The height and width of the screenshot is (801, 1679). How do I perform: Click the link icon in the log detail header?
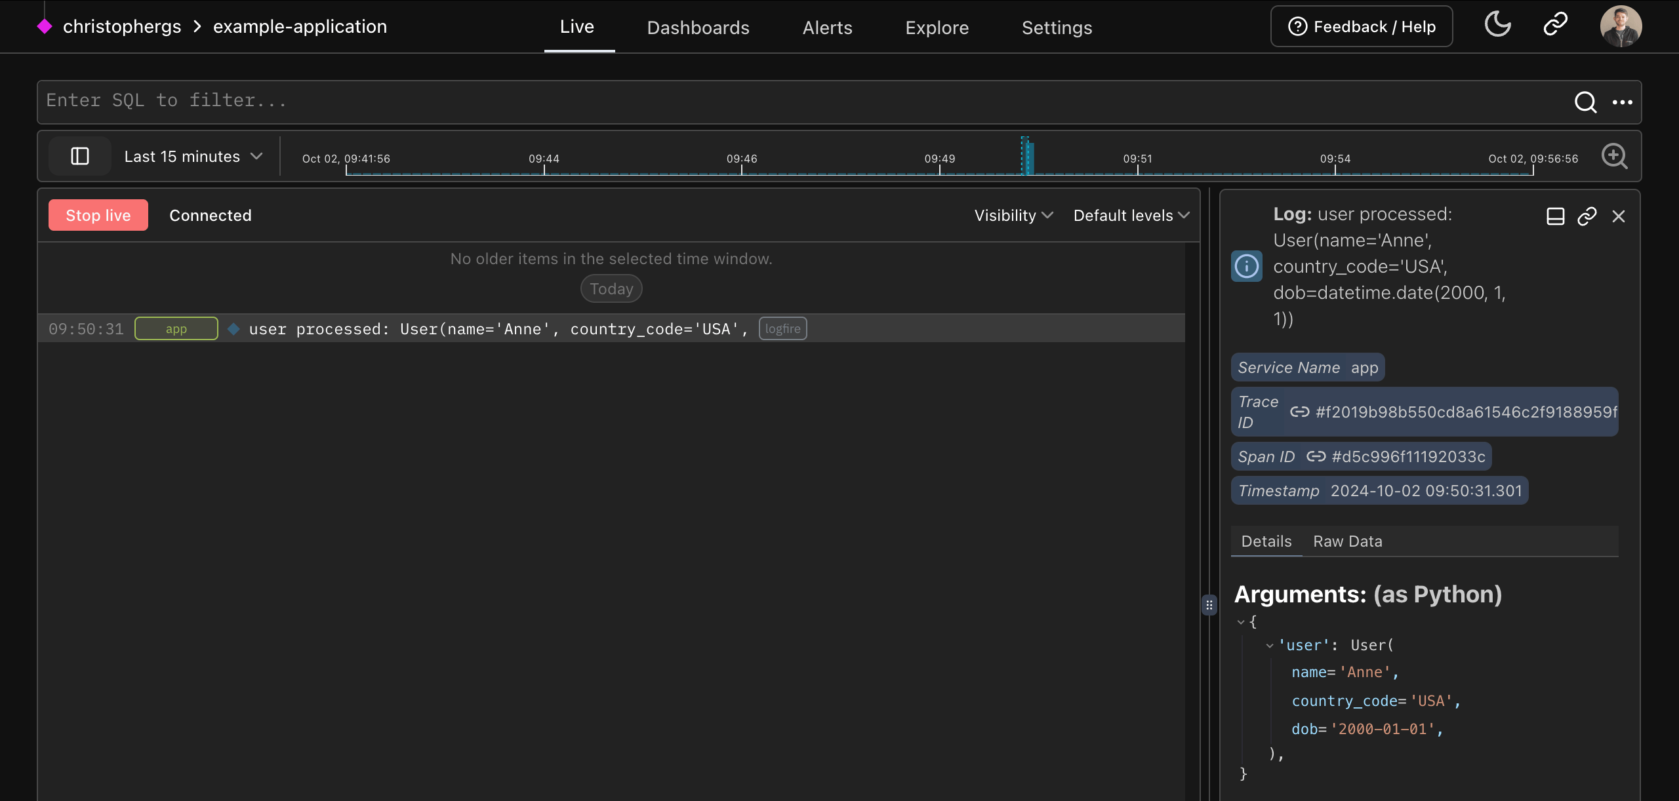tap(1587, 216)
